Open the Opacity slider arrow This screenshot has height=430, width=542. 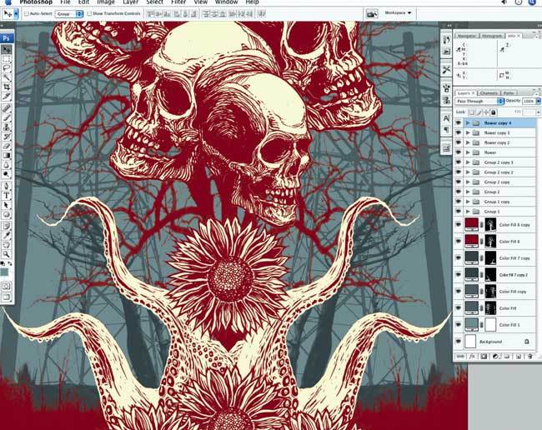[x=538, y=101]
